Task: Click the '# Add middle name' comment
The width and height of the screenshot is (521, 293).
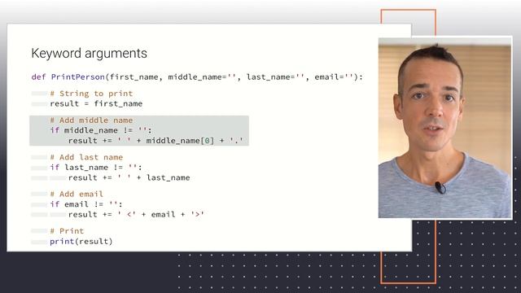Action: pyautogui.click(x=91, y=120)
